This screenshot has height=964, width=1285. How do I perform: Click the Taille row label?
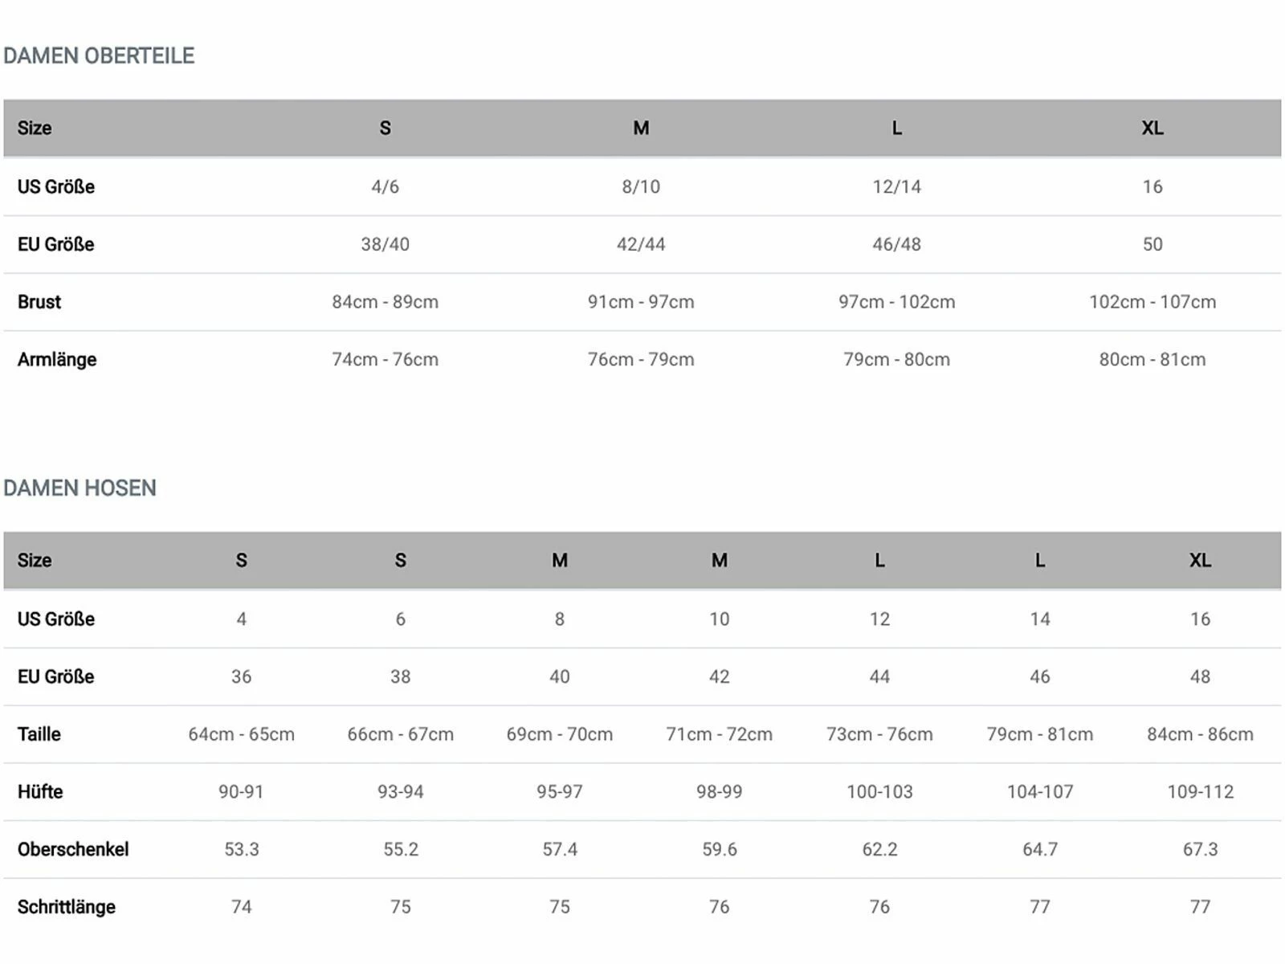pos(39,734)
